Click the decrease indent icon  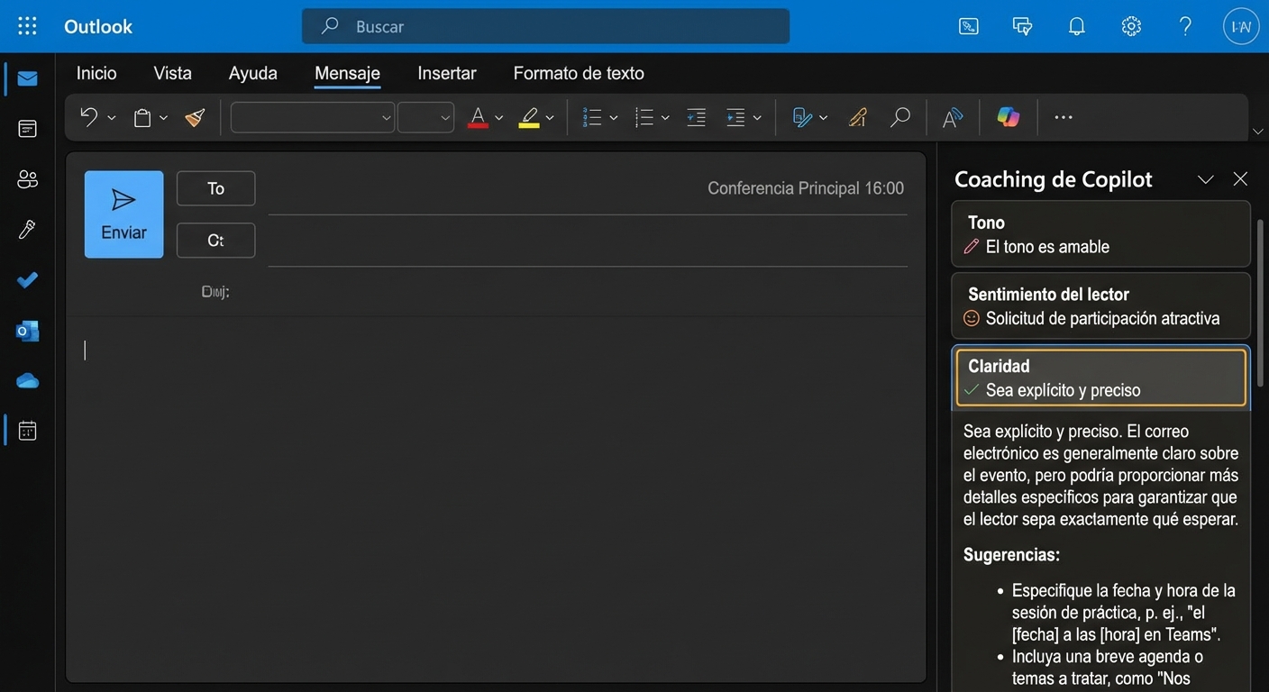[x=696, y=117]
